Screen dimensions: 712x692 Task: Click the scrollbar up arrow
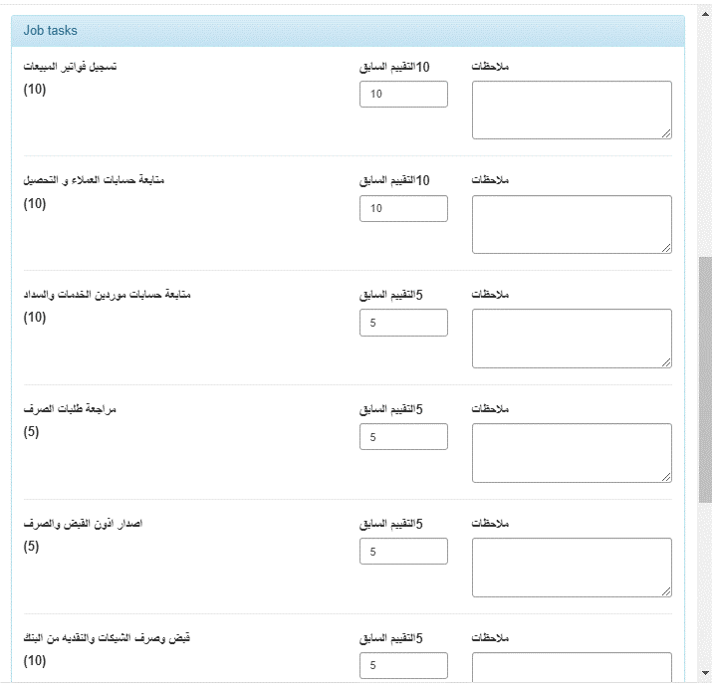[x=705, y=14]
